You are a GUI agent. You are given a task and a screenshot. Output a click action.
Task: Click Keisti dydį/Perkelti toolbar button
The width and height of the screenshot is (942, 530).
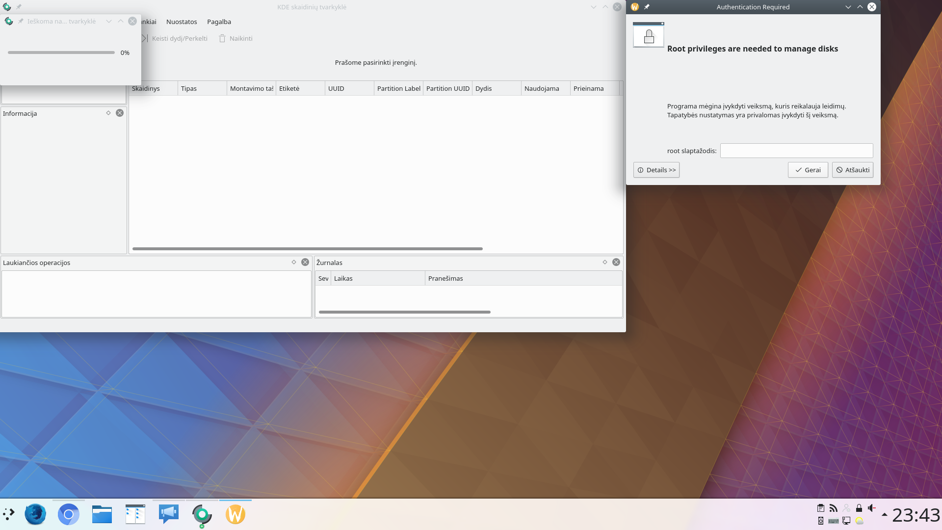[x=175, y=38]
